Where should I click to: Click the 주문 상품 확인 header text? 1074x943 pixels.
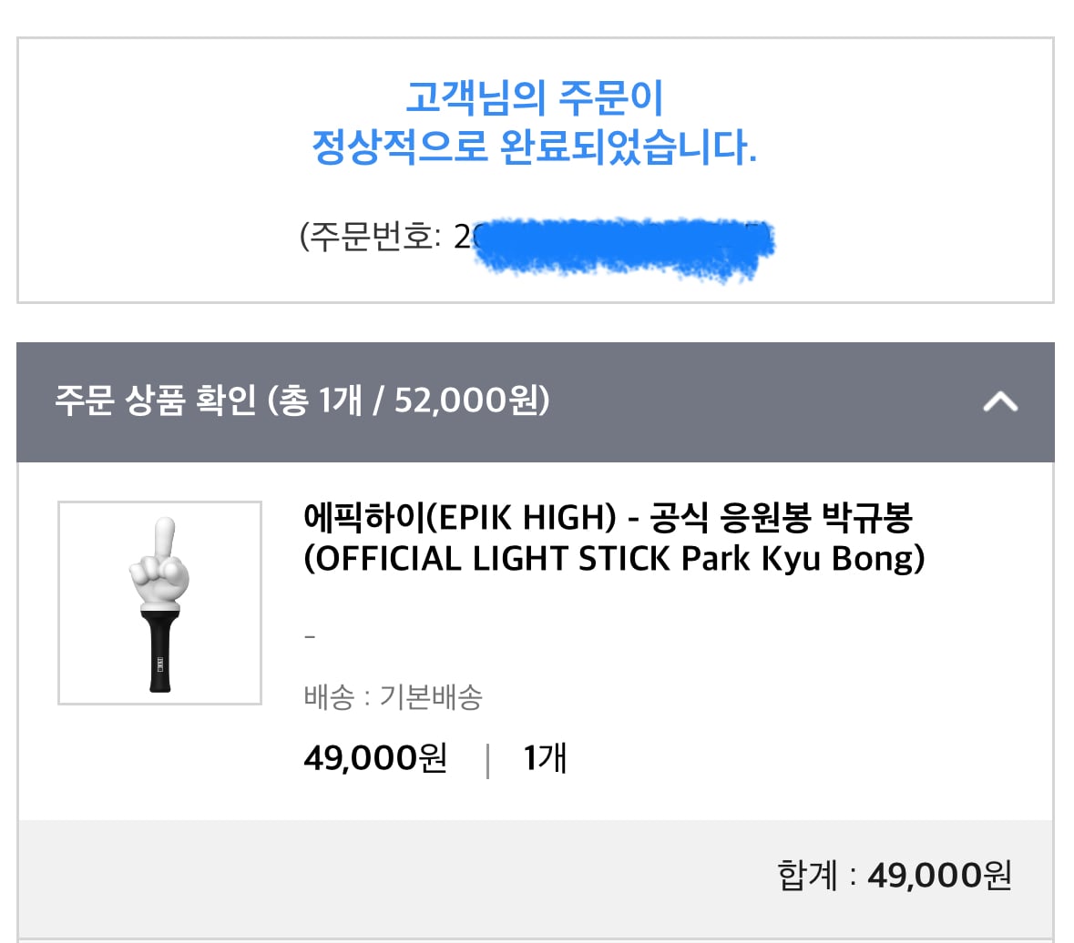(x=156, y=401)
